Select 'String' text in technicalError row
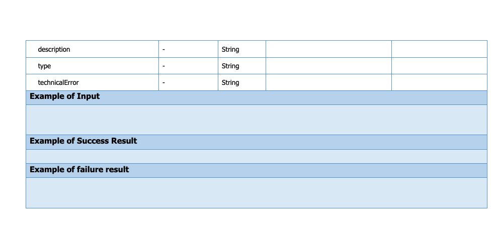This screenshot has width=496, height=227. pyautogui.click(x=230, y=83)
